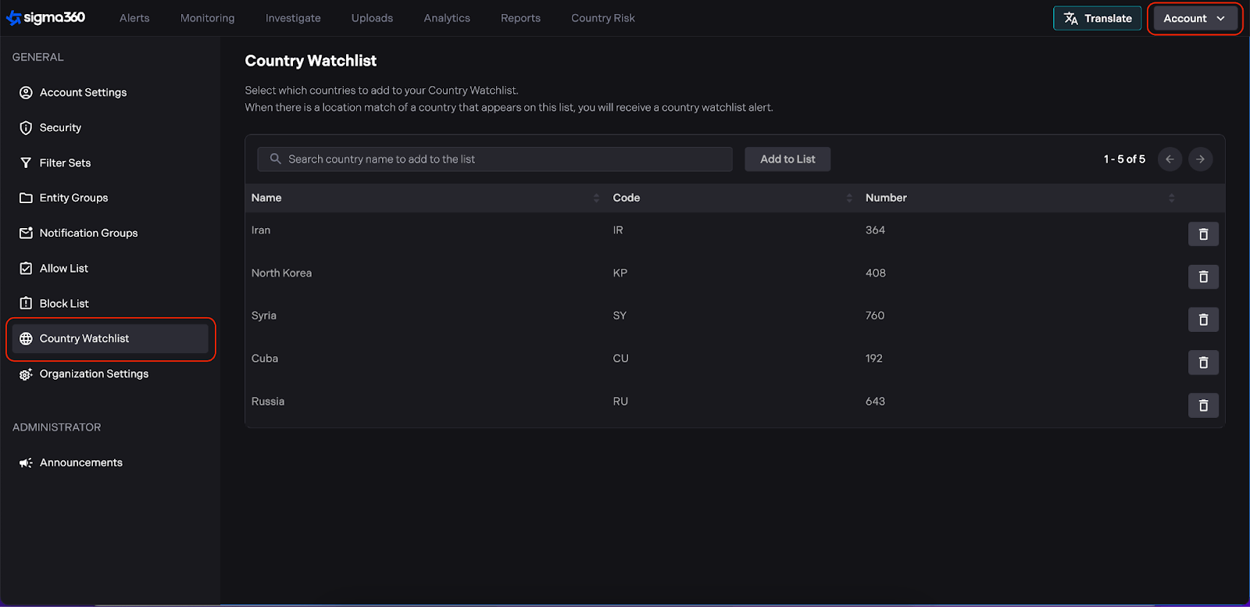
Task: Delete the Cuba row entry
Action: [x=1203, y=362]
